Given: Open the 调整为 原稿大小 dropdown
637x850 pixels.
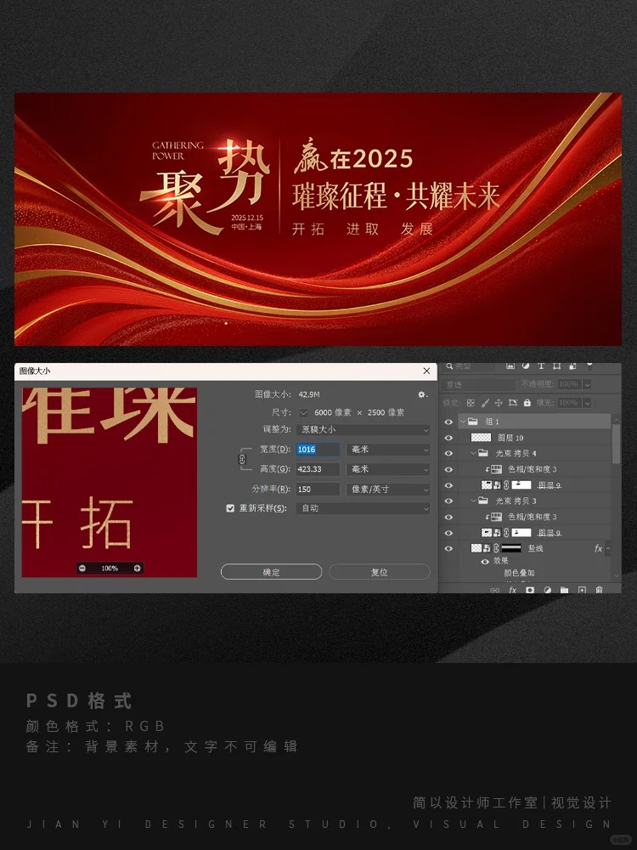Looking at the screenshot, I should [x=363, y=430].
